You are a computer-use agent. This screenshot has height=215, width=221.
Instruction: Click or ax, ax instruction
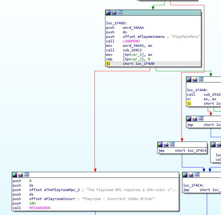202,99
